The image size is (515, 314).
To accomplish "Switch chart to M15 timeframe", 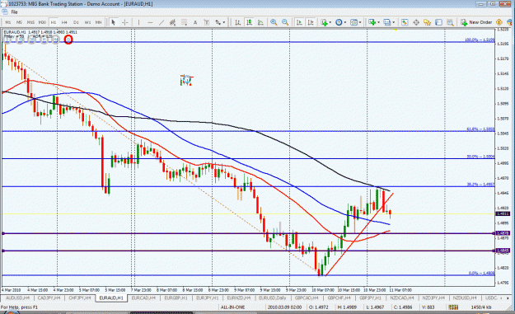I will click(x=30, y=22).
